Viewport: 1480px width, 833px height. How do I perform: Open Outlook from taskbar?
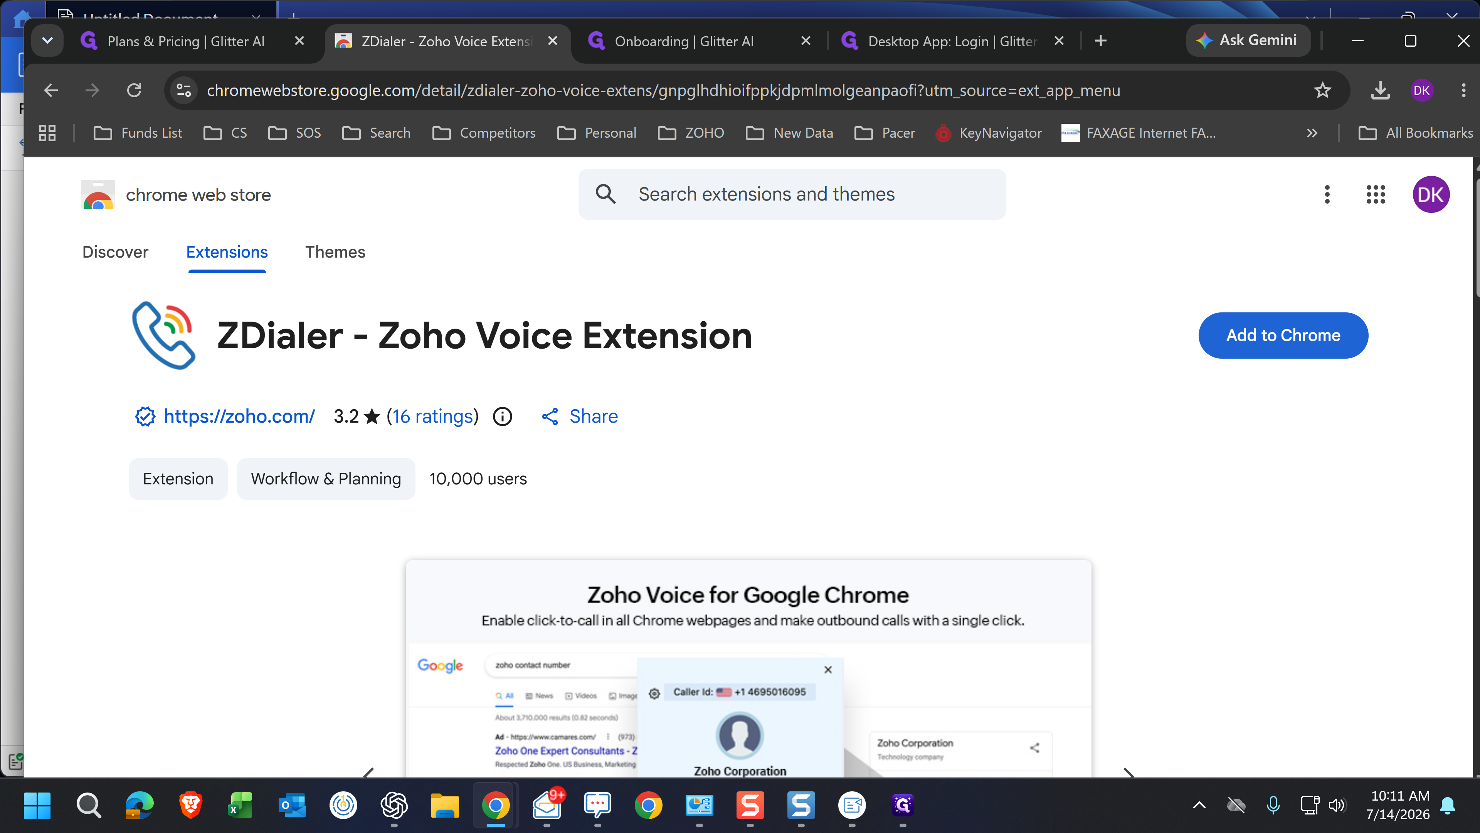point(292,805)
